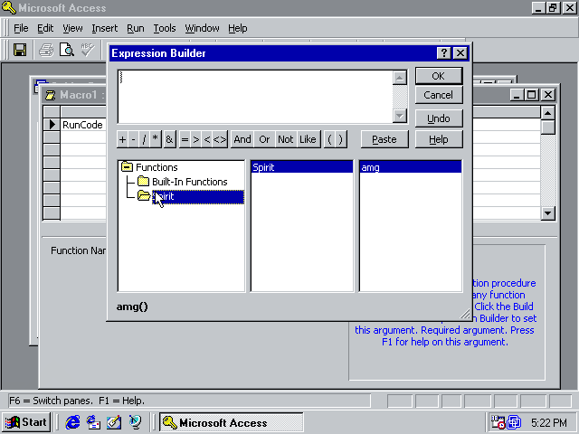The image size is (579, 434).
Task: Insert the not-equal operator
Action: [x=220, y=139]
